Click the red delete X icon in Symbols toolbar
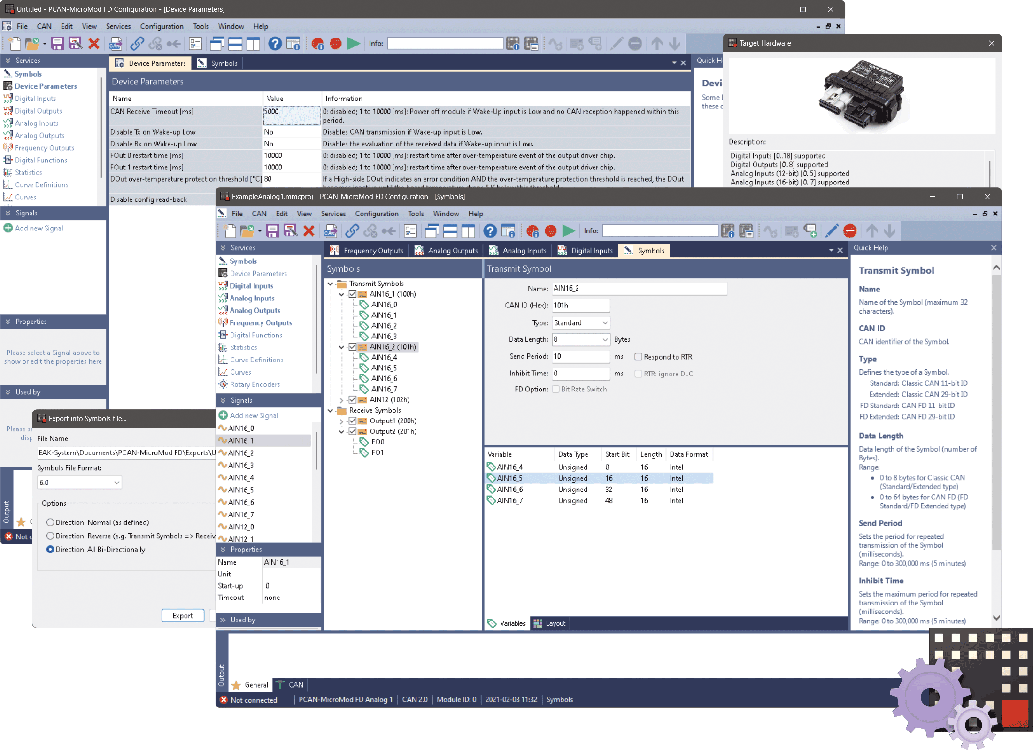1033x751 pixels. tap(309, 230)
